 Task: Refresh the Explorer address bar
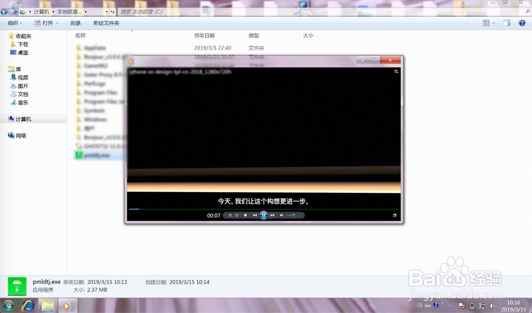click(112, 12)
